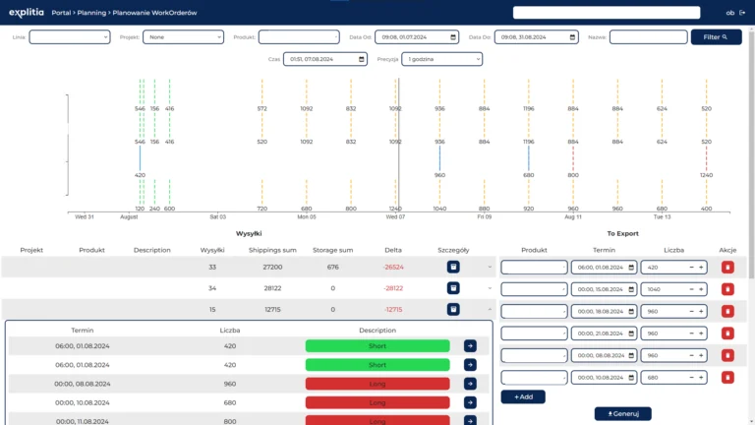Delete export row with quantity 420

point(727,267)
